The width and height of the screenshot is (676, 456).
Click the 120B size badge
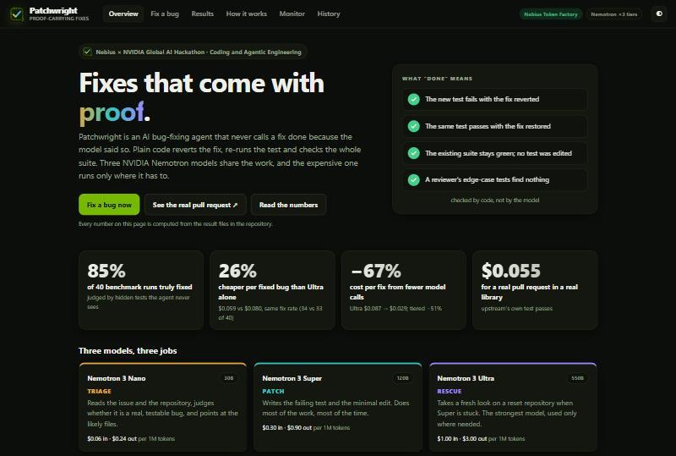[402, 378]
